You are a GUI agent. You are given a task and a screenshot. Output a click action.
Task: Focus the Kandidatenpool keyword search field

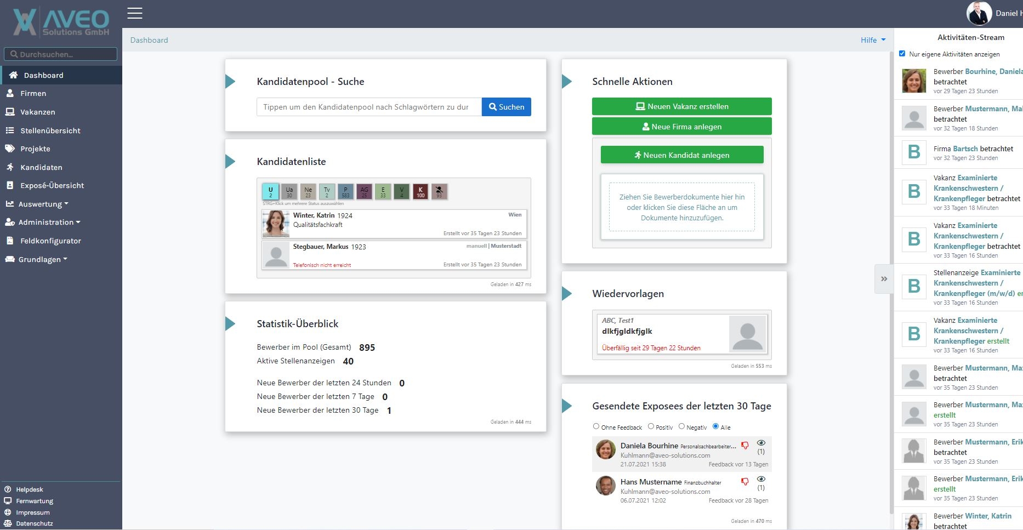(370, 107)
